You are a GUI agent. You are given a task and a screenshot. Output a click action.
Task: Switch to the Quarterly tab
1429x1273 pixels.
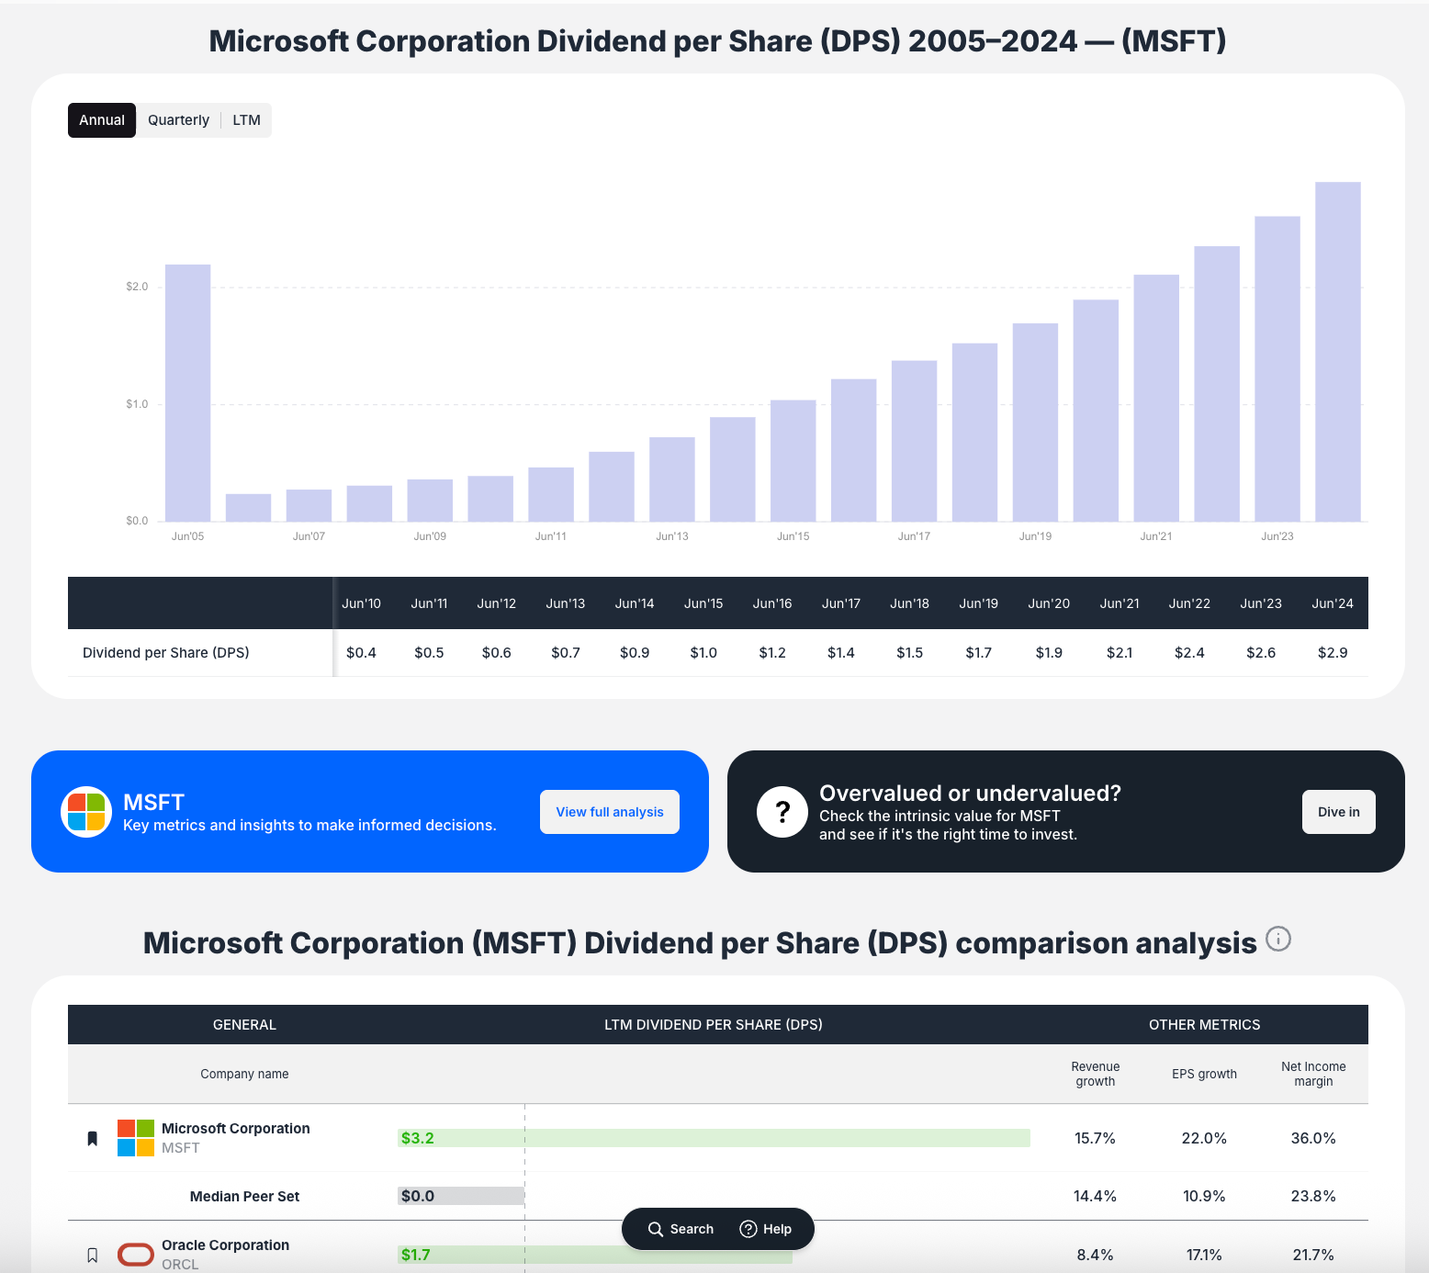click(178, 120)
